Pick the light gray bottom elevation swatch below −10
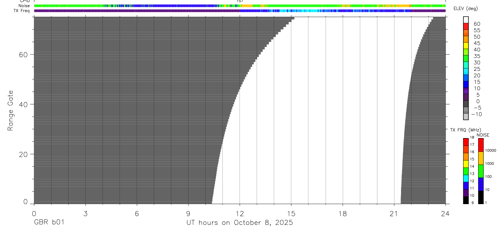Screen dimensions: 501x231 (466, 117)
